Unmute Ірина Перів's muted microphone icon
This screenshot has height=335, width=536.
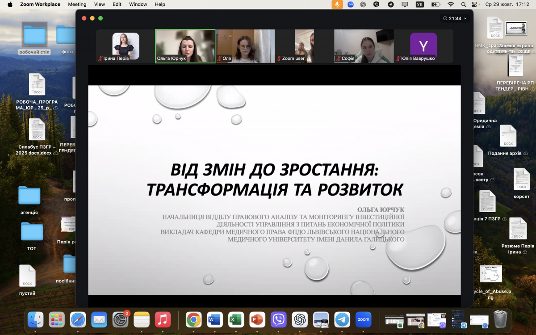point(100,59)
